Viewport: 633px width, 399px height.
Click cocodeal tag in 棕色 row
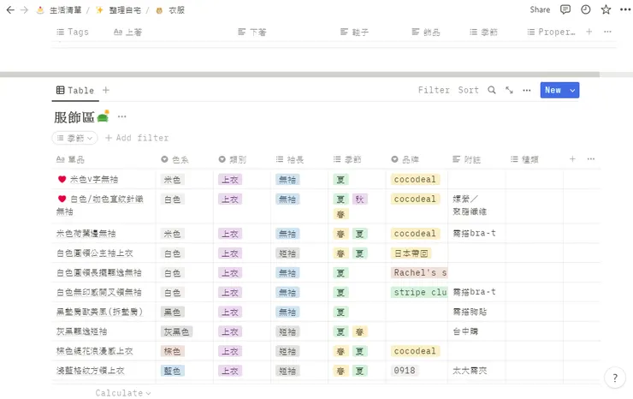click(x=415, y=351)
